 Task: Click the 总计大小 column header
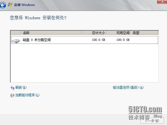pos(94,33)
